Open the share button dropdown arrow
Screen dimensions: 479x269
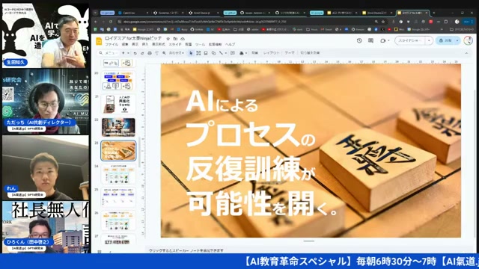coord(457,40)
